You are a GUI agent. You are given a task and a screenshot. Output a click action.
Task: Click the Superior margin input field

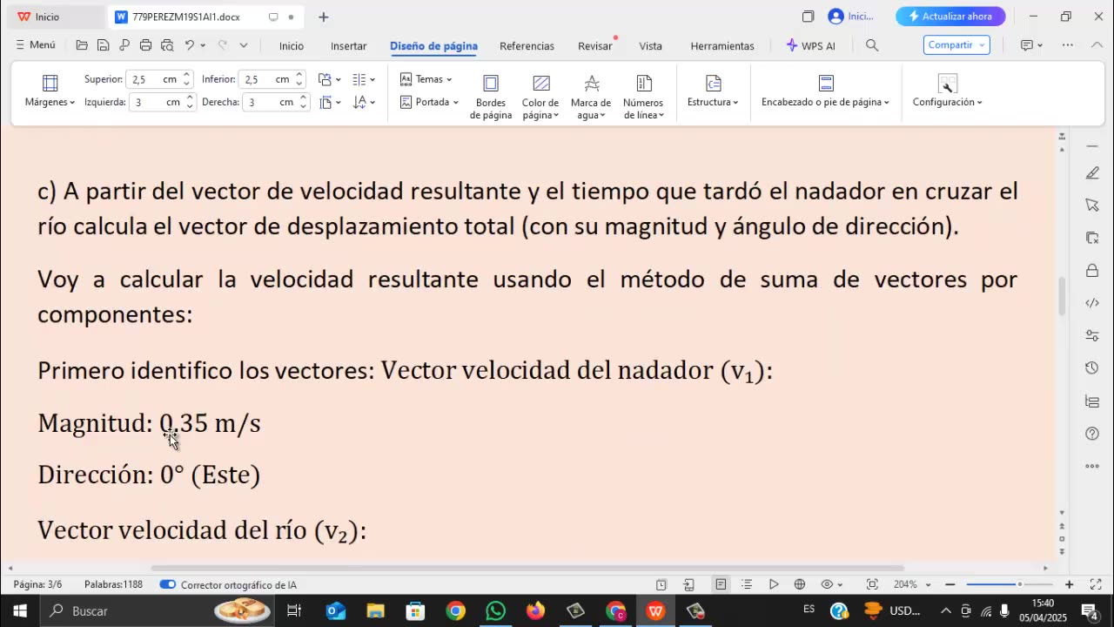pyautogui.click(x=153, y=79)
